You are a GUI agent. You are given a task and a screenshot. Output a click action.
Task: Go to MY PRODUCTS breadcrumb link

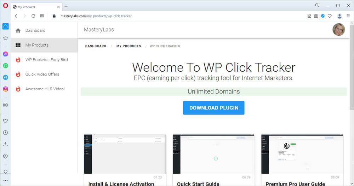[129, 46]
